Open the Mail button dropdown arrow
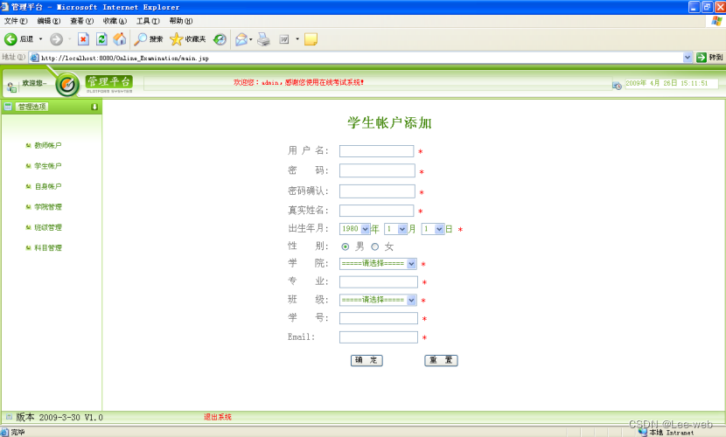The image size is (726, 437). [x=251, y=39]
